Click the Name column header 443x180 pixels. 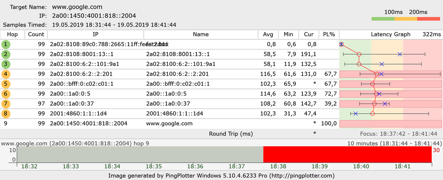[201, 34]
